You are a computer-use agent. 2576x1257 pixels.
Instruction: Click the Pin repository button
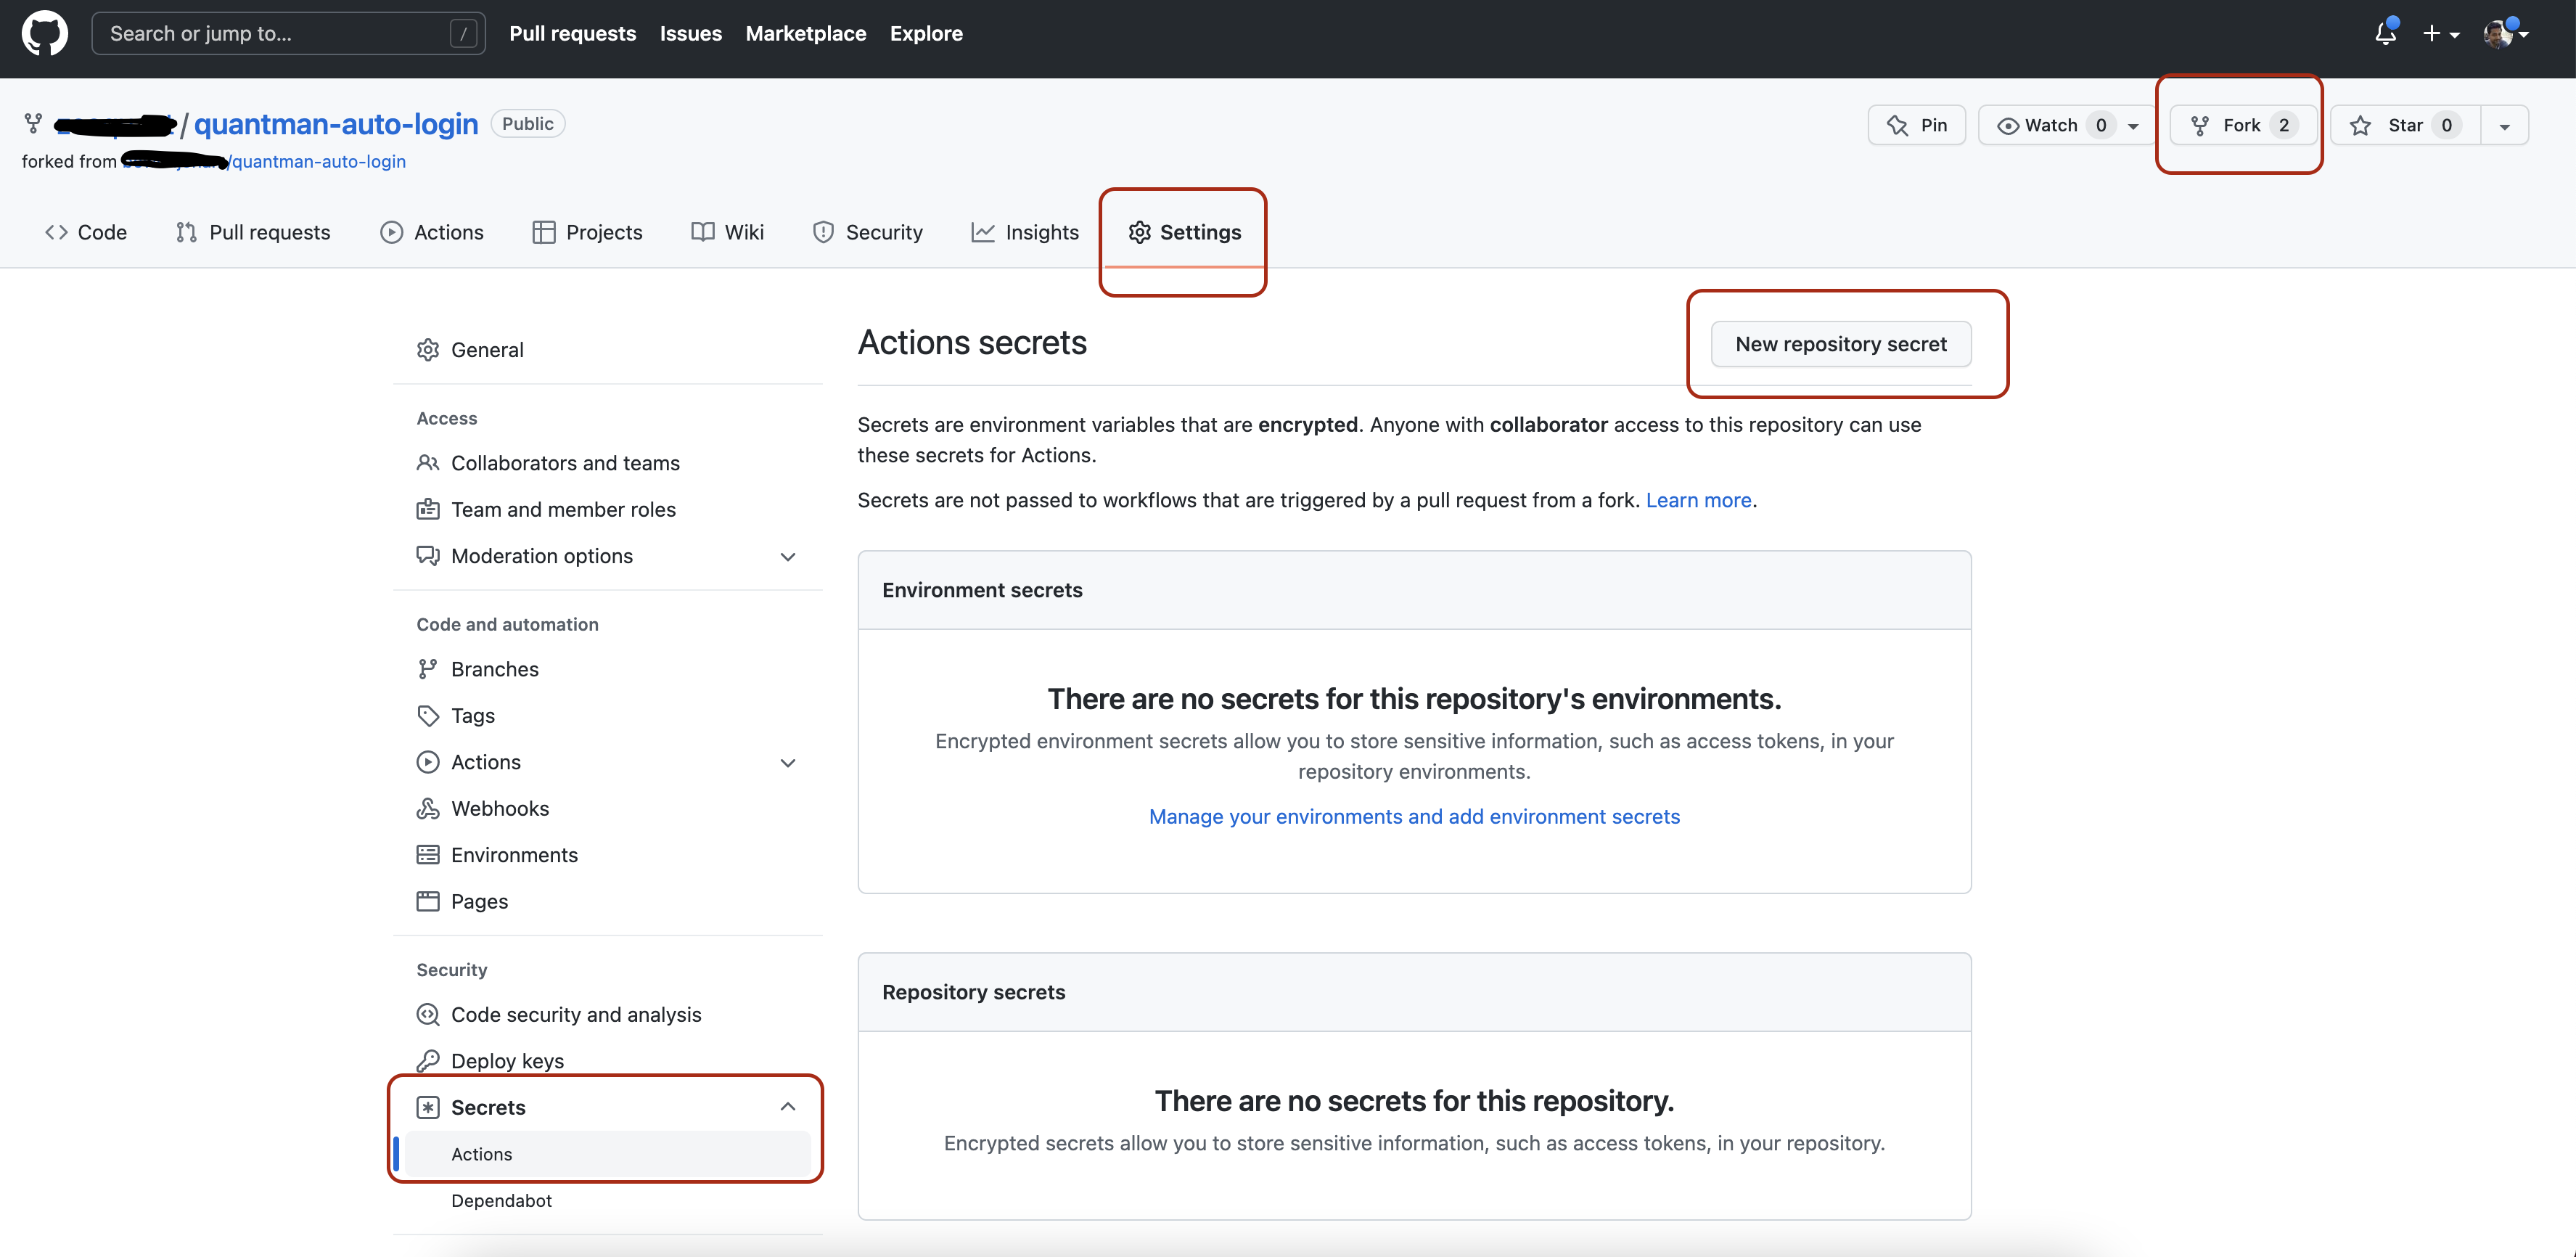click(1916, 125)
